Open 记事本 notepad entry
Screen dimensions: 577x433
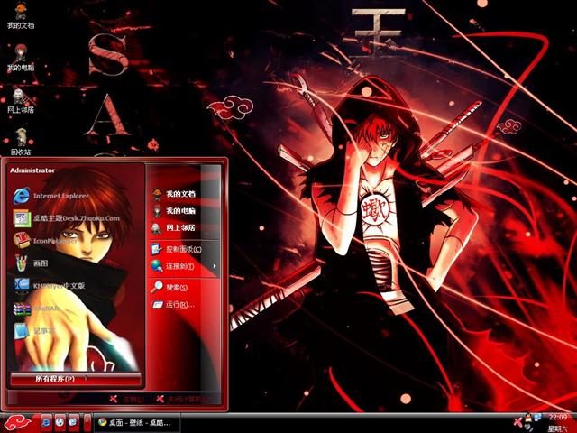pyautogui.click(x=33, y=331)
